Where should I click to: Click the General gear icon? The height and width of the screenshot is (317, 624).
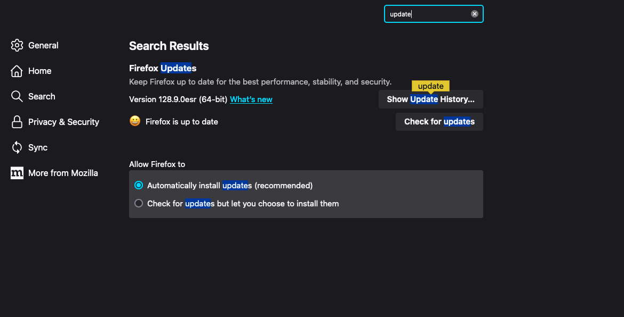[x=17, y=45]
